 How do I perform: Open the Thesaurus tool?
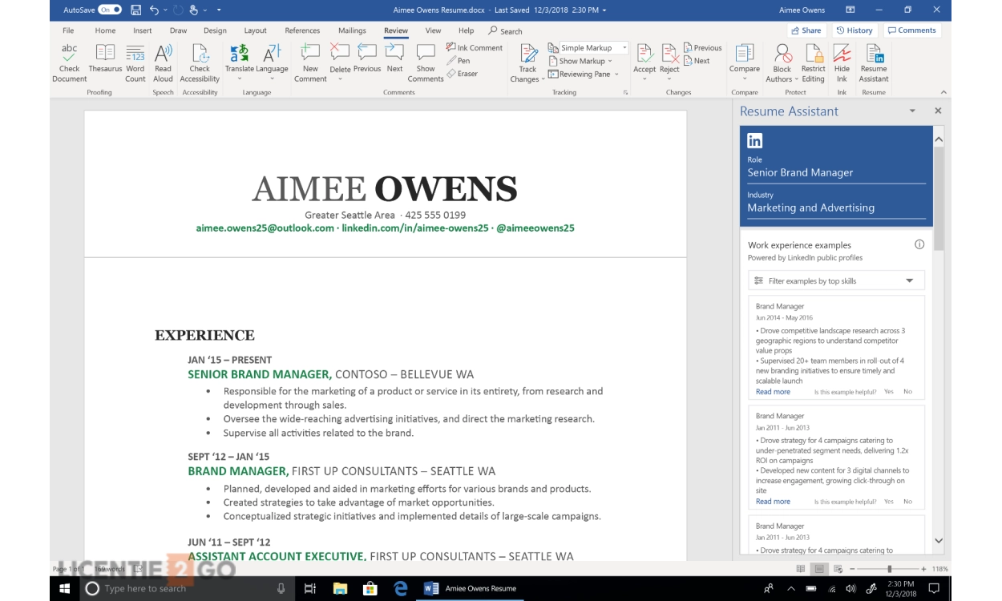tap(105, 54)
